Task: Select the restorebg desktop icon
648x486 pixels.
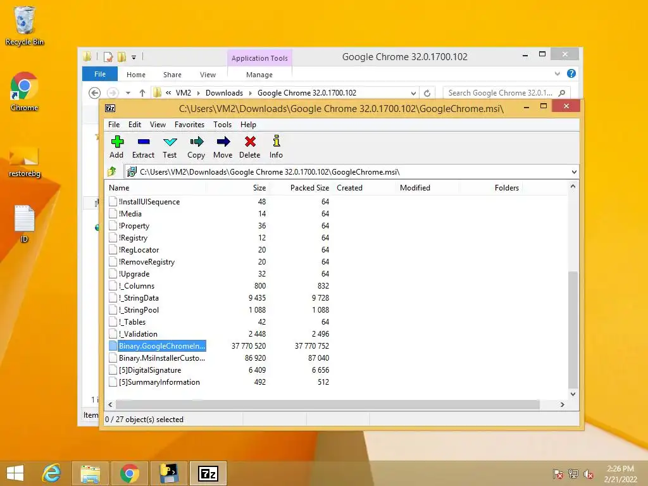Action: click(x=25, y=162)
